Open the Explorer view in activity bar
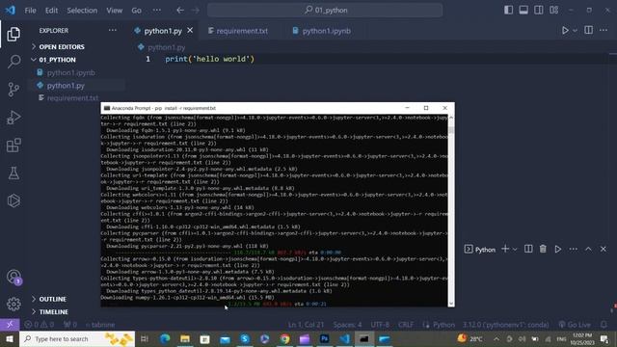 13,35
